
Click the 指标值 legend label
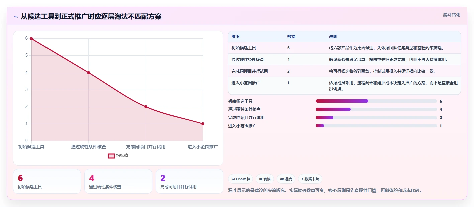122,156
